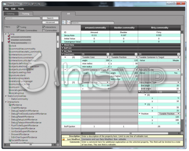
Task: Expand the Mood Data section
Action: tap(63, 45)
